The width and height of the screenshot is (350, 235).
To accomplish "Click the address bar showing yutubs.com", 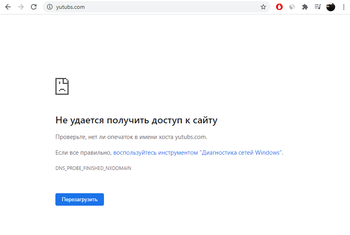I will tap(153, 7).
